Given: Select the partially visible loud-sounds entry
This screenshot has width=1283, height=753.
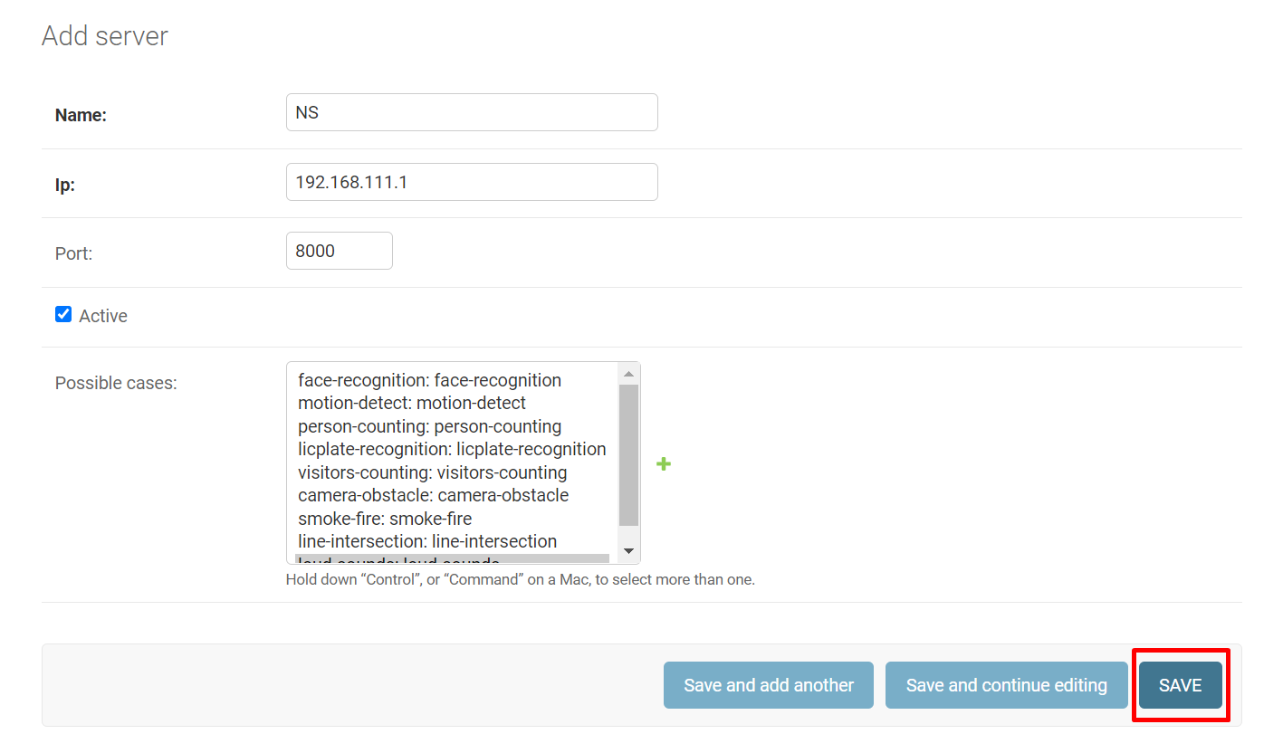Looking at the screenshot, I should tap(398, 559).
